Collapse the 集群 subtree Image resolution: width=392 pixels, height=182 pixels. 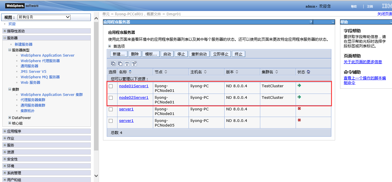click(x=10, y=89)
